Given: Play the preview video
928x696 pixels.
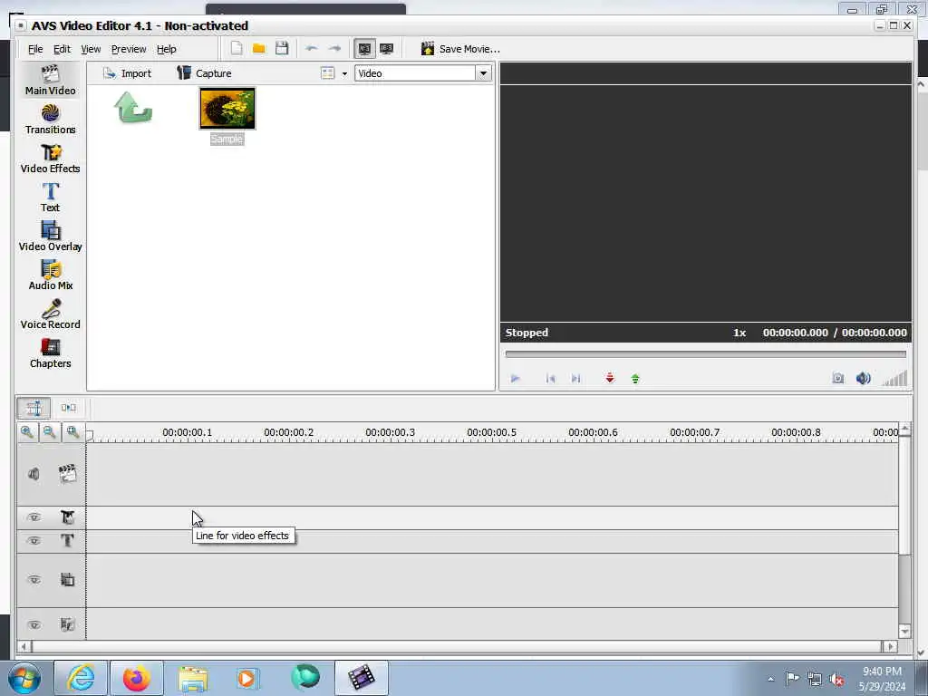Looking at the screenshot, I should tap(515, 378).
